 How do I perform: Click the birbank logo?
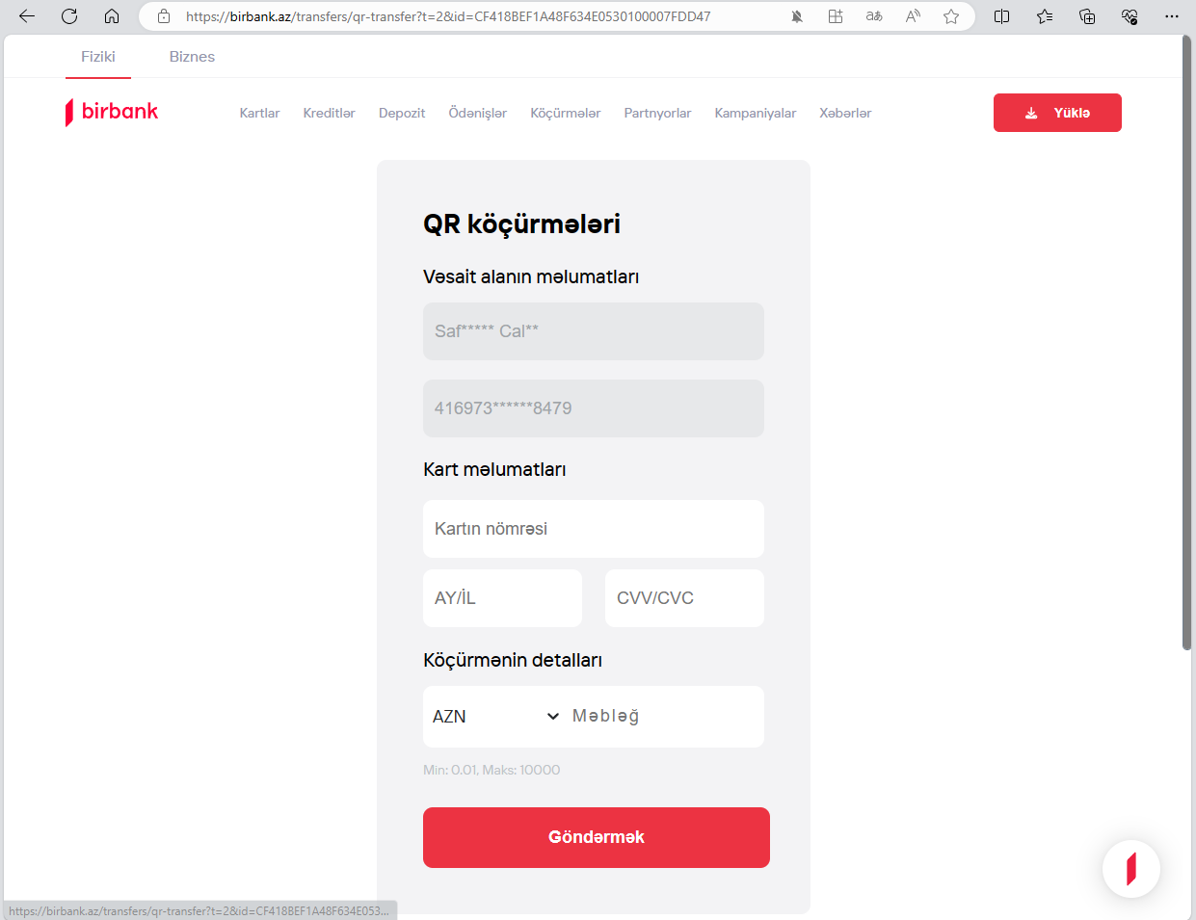pos(112,112)
